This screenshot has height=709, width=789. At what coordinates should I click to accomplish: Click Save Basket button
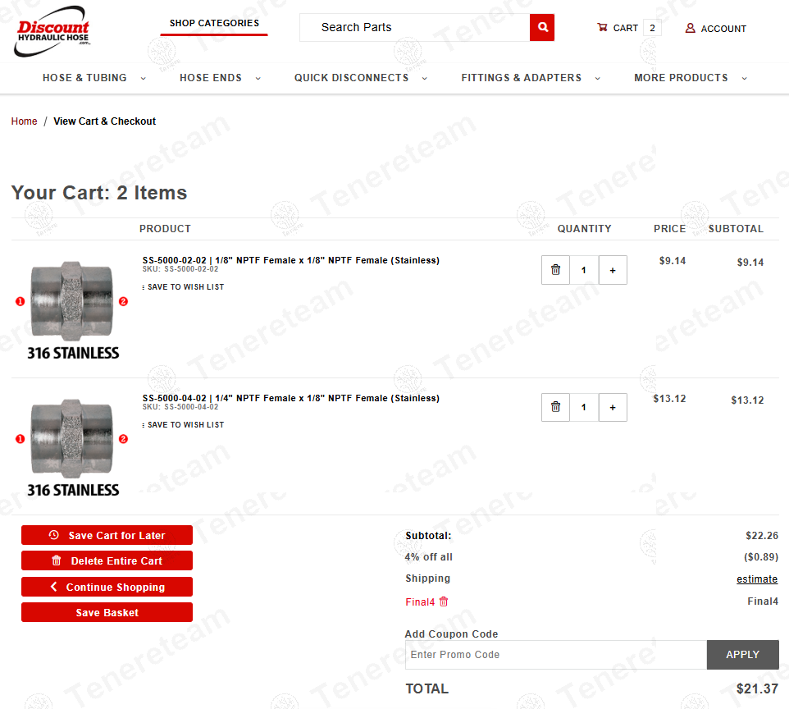click(x=107, y=612)
